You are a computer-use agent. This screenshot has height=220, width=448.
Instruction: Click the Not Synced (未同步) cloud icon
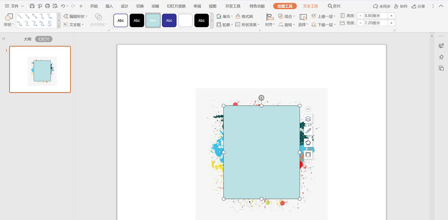coord(382,6)
